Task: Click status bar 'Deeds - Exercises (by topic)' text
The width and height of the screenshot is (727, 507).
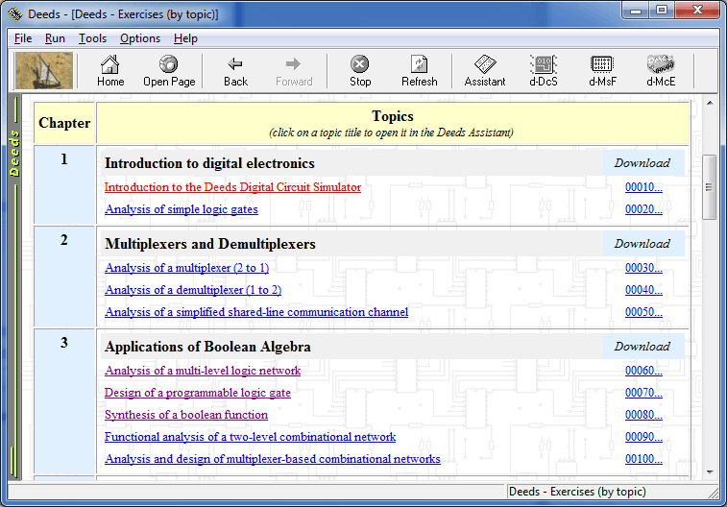Action: [577, 492]
